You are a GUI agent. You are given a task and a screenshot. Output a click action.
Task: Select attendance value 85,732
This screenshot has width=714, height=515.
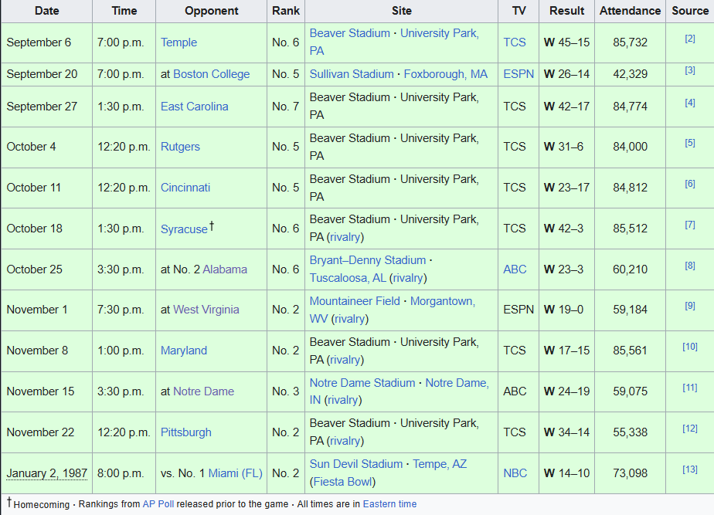click(630, 42)
